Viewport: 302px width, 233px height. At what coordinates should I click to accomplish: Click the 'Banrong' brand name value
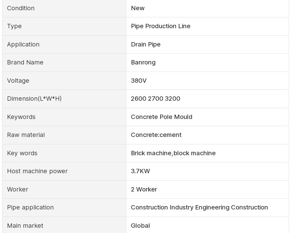[x=143, y=63]
